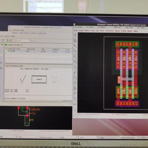Click the highlight bulb icon in RVE toolbar
Viewport: 148px width, 148px height.
(x=11, y=40)
